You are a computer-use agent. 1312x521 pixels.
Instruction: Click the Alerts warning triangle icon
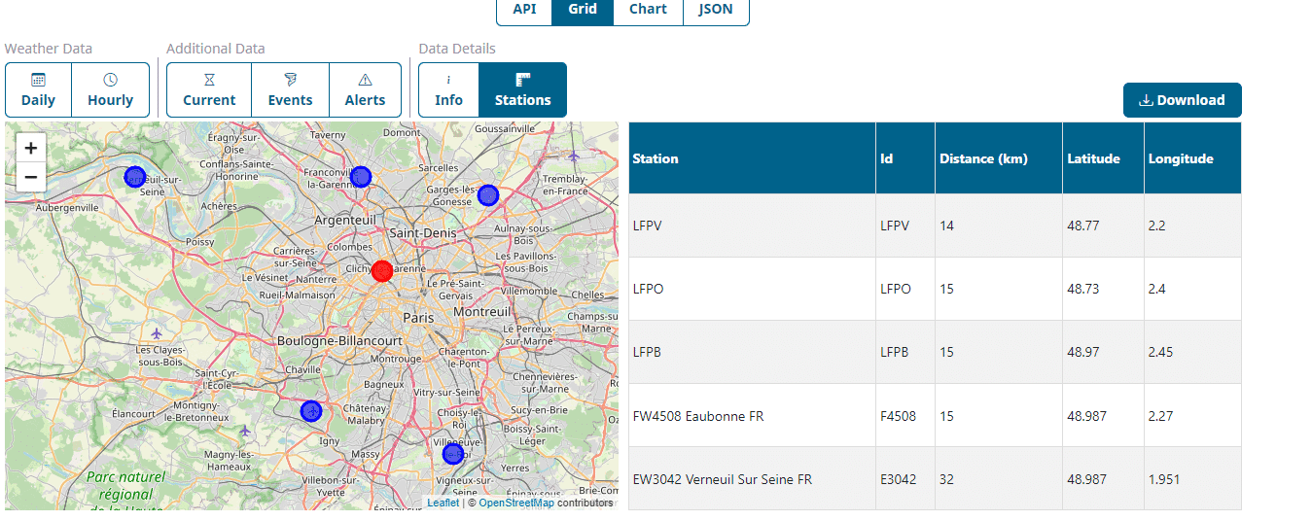(x=365, y=80)
